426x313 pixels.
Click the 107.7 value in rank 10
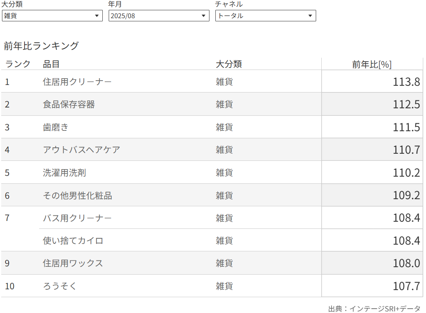click(406, 286)
